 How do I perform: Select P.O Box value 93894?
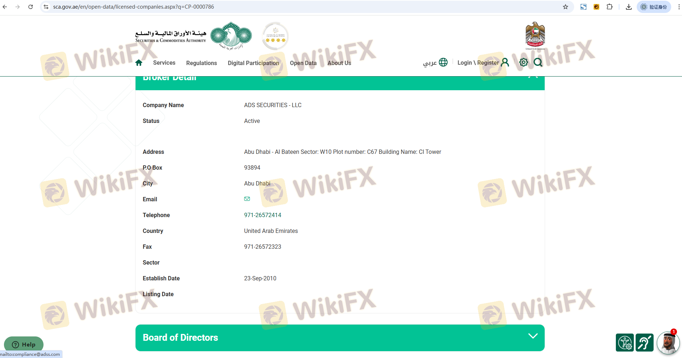pos(252,167)
